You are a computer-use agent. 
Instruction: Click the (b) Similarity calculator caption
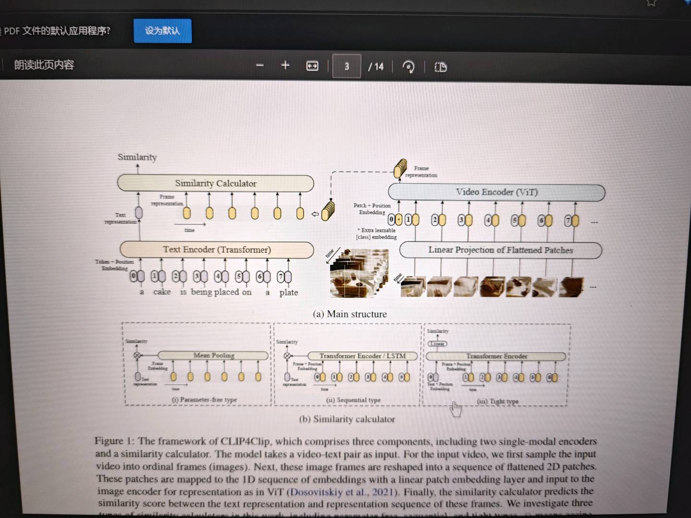347,419
